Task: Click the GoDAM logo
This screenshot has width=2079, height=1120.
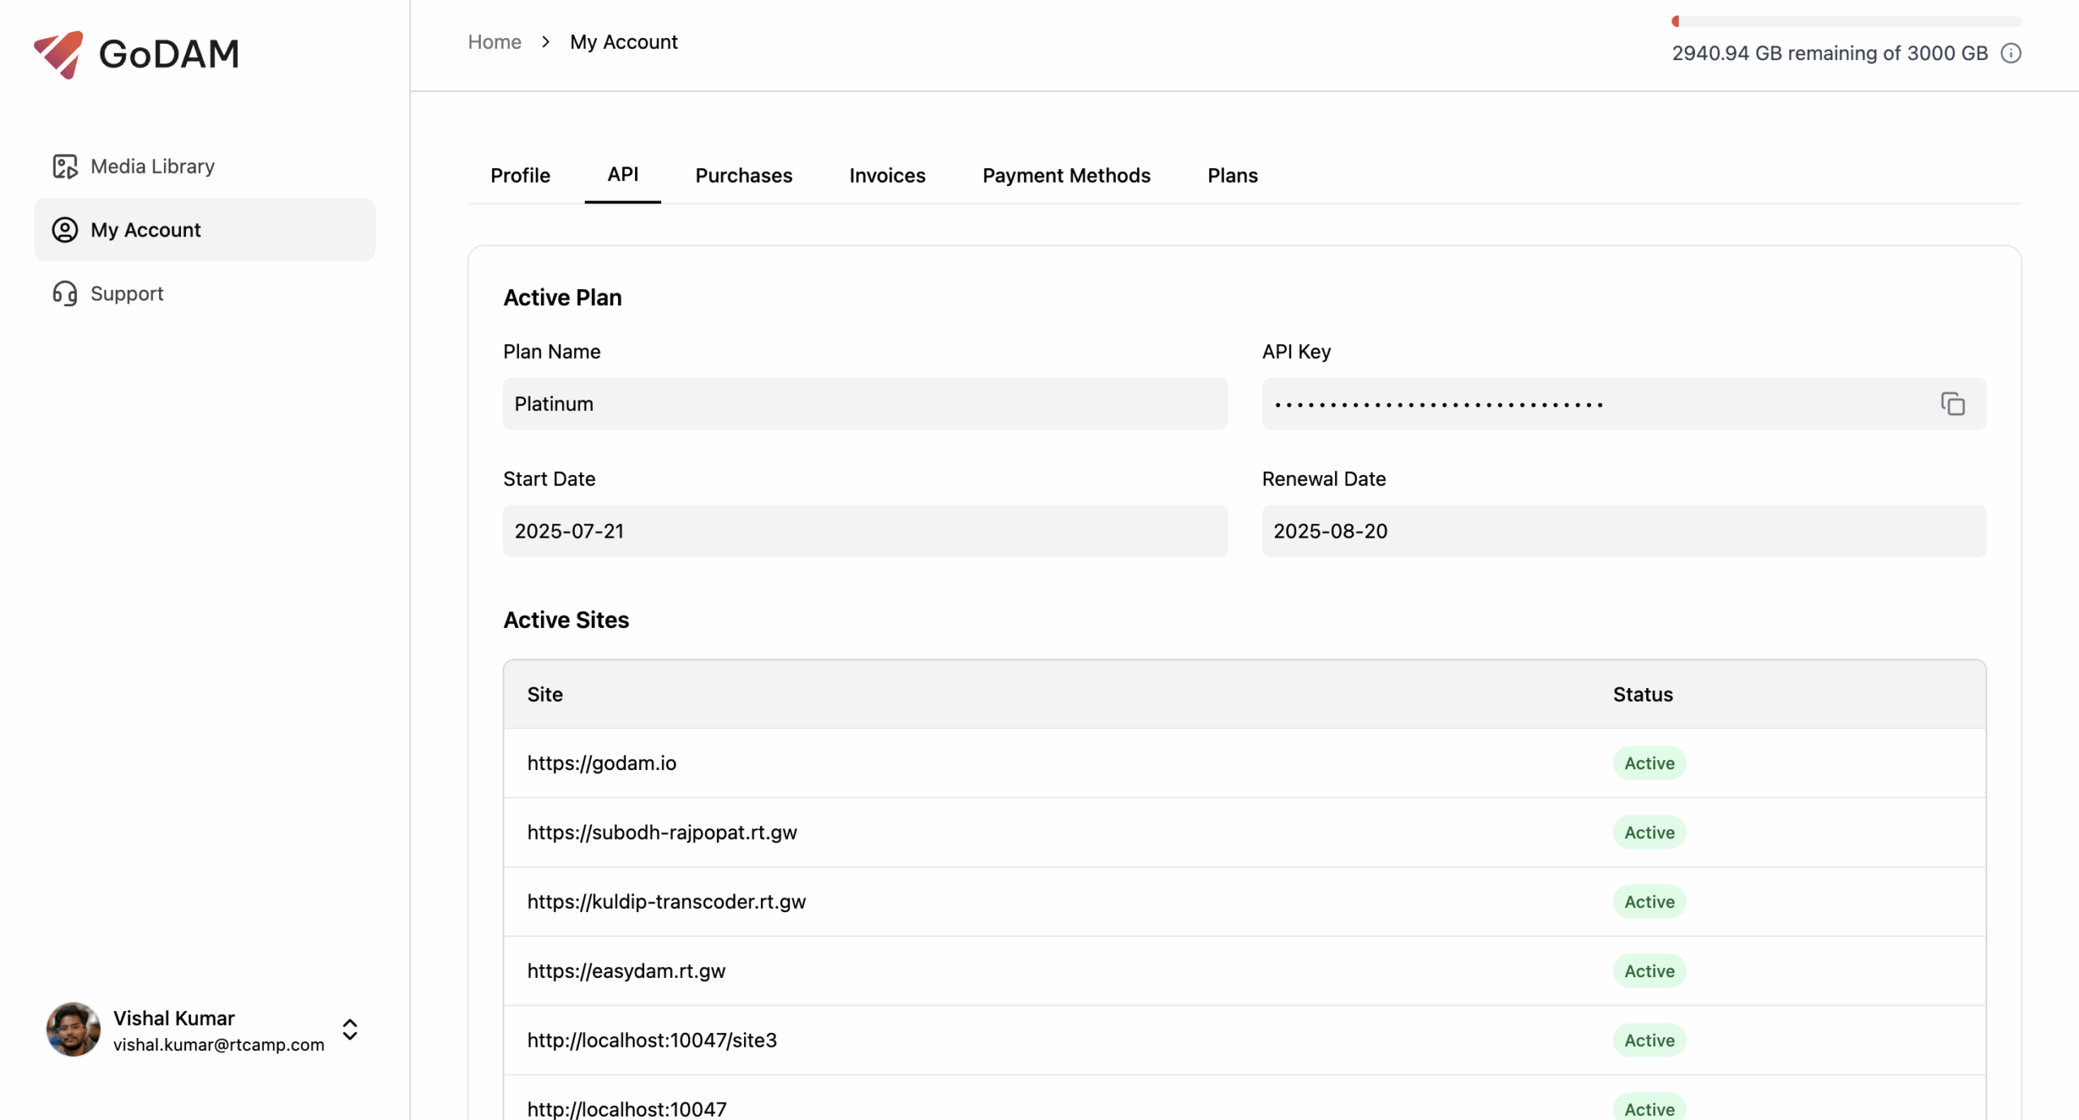Action: (136, 54)
